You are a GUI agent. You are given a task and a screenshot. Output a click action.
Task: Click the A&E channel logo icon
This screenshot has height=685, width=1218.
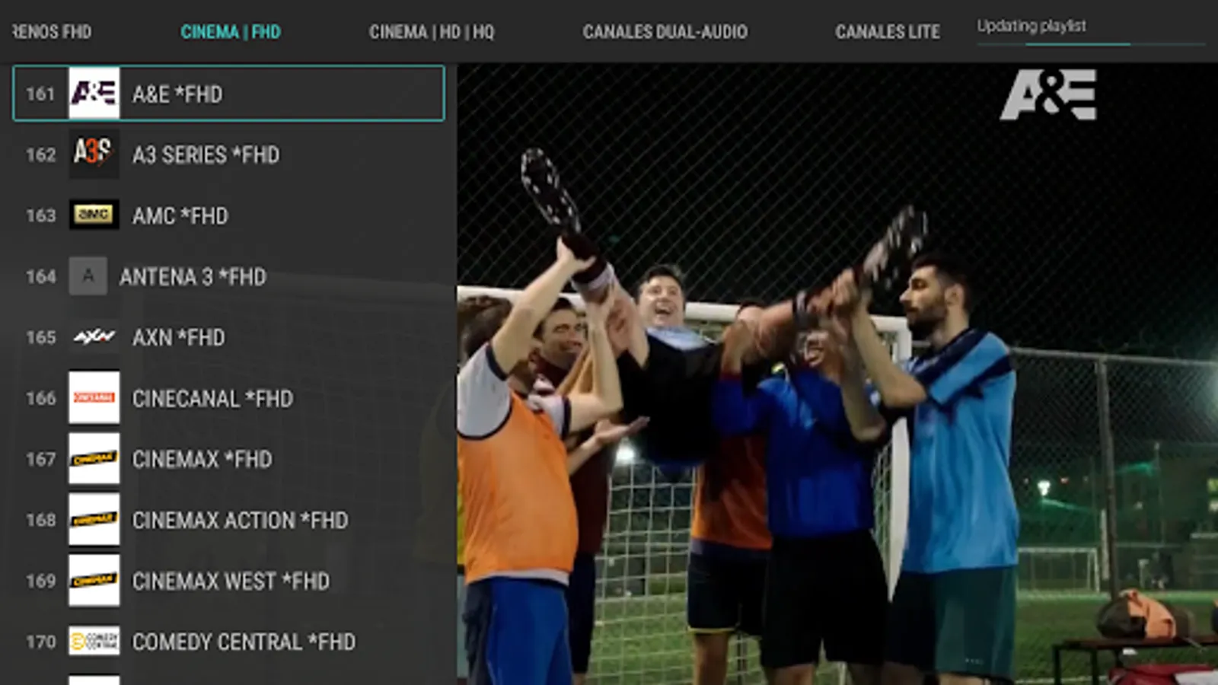tap(94, 94)
